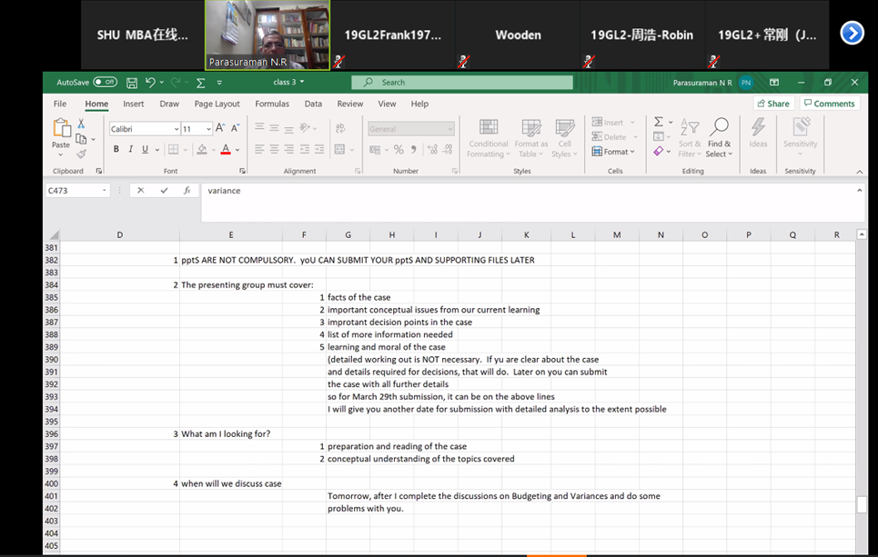Open the Font name combo box dropdown
The height and width of the screenshot is (557, 878).
[176, 129]
